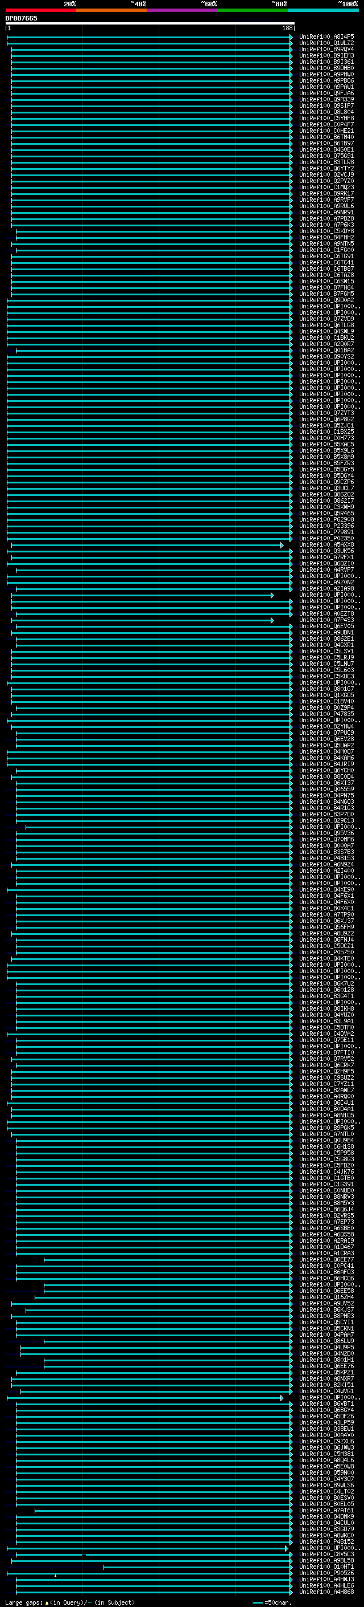Select label UniRef100_Q9SIP7
Viewport: 364px width, 1607px height.
click(x=326, y=105)
